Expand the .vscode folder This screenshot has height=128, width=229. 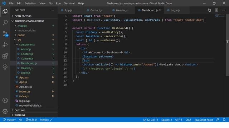34,26
